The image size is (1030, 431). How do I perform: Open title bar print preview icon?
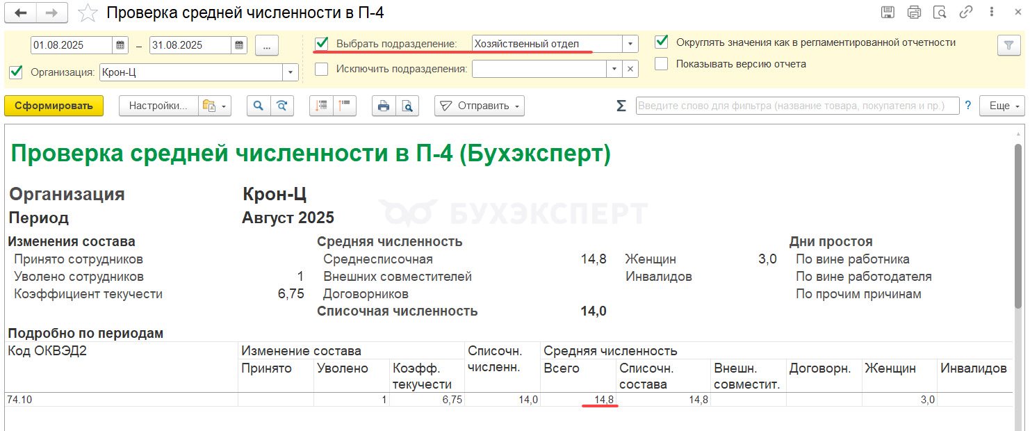point(940,12)
